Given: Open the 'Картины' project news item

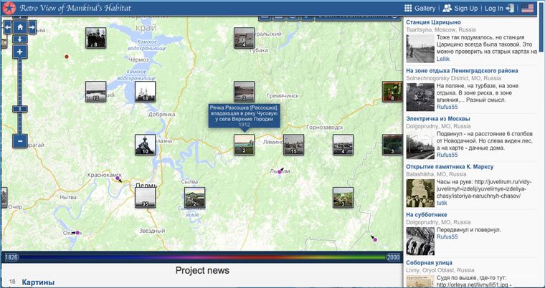Looking at the screenshot, I should point(38,282).
